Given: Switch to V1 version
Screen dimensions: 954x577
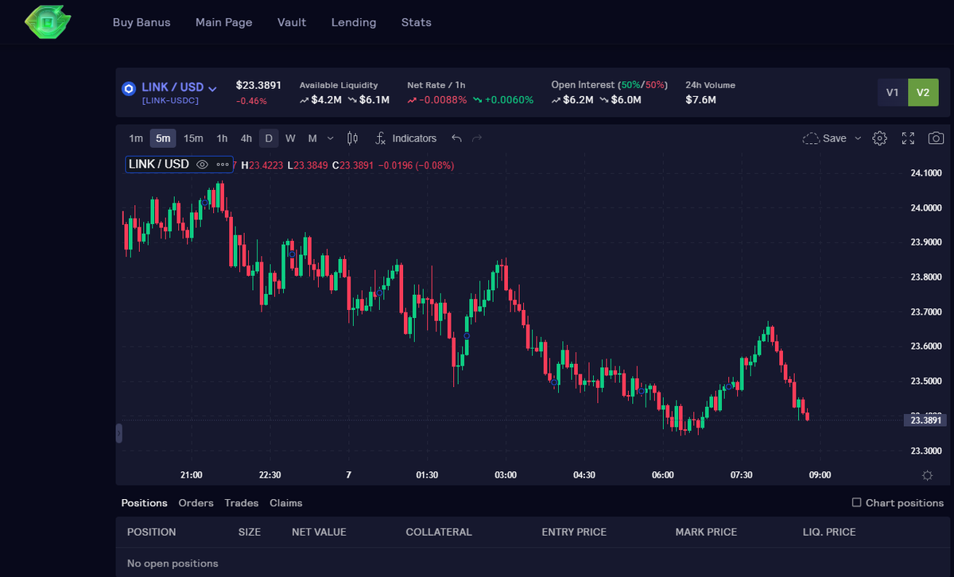Looking at the screenshot, I should pyautogui.click(x=893, y=92).
